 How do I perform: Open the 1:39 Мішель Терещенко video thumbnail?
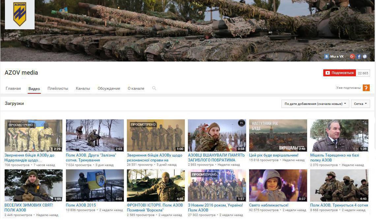pos(339,135)
